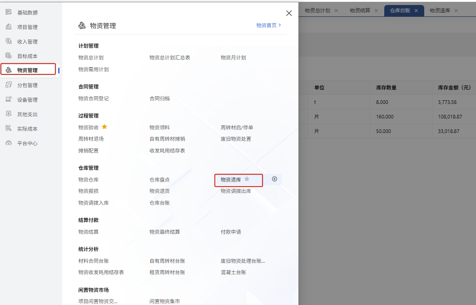Click the 基础数据 sidebar icon
Screen dimensions: 476x305
(x=8, y=12)
